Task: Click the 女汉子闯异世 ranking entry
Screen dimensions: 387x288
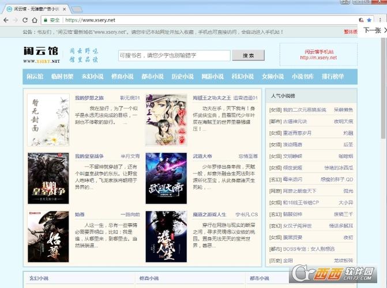Action: [297, 226]
